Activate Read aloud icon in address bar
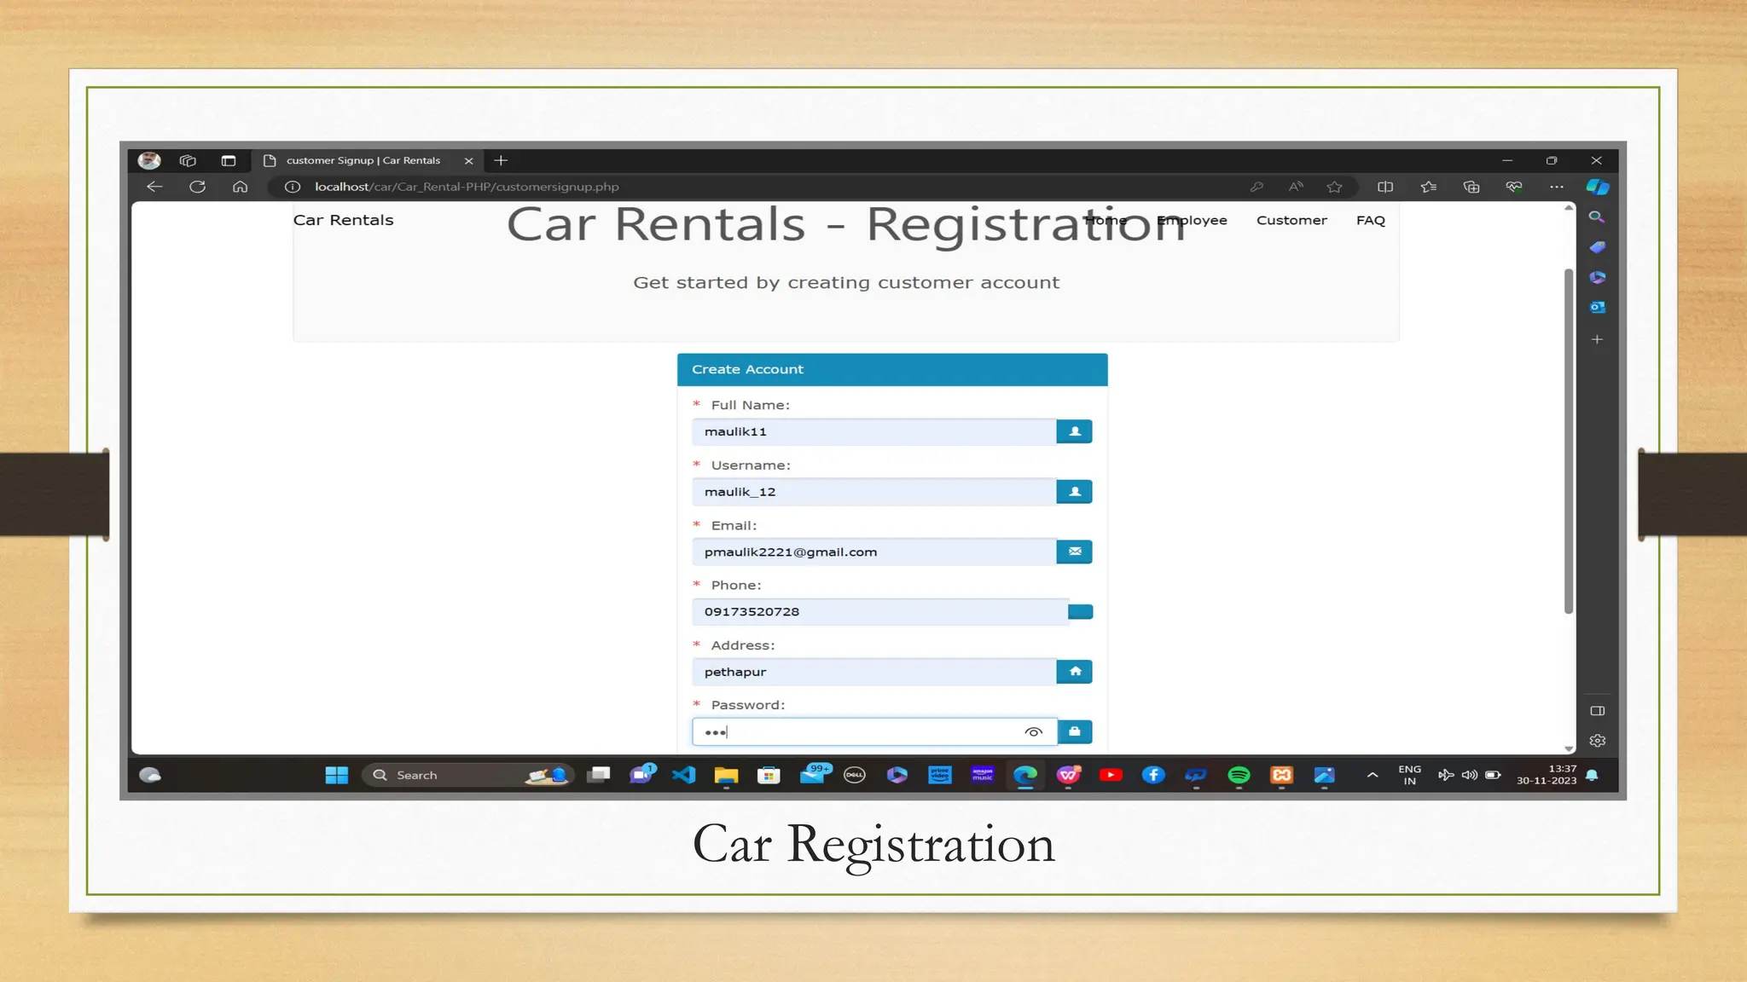The width and height of the screenshot is (1747, 982). 1296,187
